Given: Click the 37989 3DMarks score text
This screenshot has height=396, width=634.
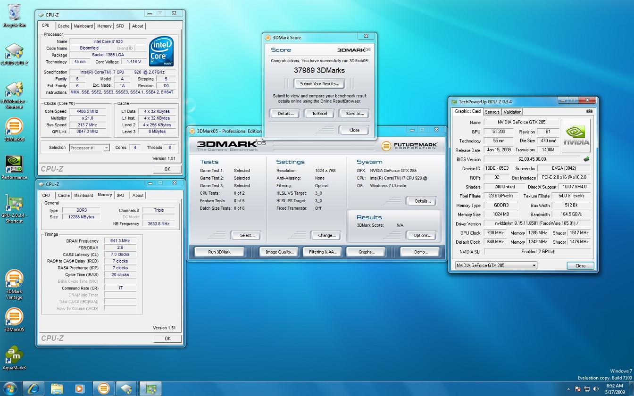Looking at the screenshot, I should point(319,70).
